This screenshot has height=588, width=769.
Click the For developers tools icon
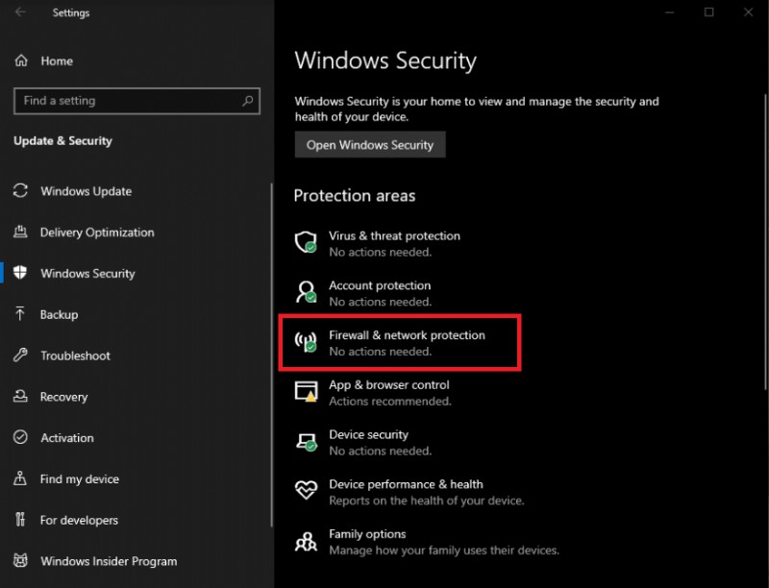tap(20, 520)
